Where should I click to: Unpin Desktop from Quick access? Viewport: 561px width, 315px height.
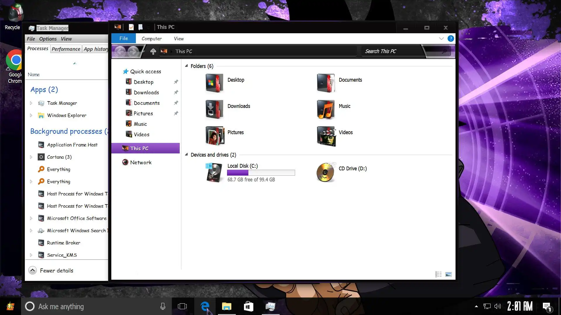[176, 82]
